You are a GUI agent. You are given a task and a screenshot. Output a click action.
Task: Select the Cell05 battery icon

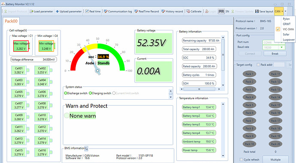pyautogui.click(x=20, y=94)
